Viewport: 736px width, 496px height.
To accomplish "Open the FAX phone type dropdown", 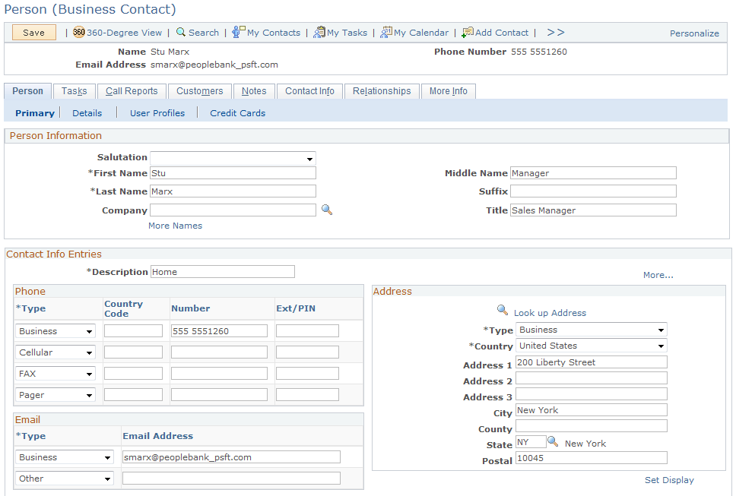I will pos(56,374).
